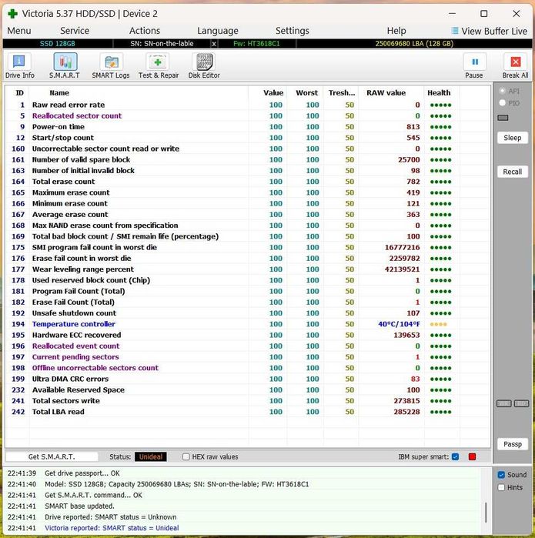Select the Raw read error rate row

(247, 105)
